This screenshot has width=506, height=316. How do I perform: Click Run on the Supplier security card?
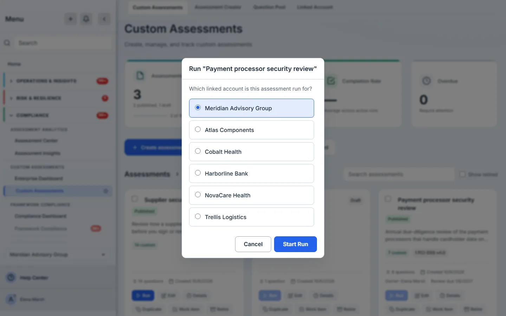[x=143, y=295]
